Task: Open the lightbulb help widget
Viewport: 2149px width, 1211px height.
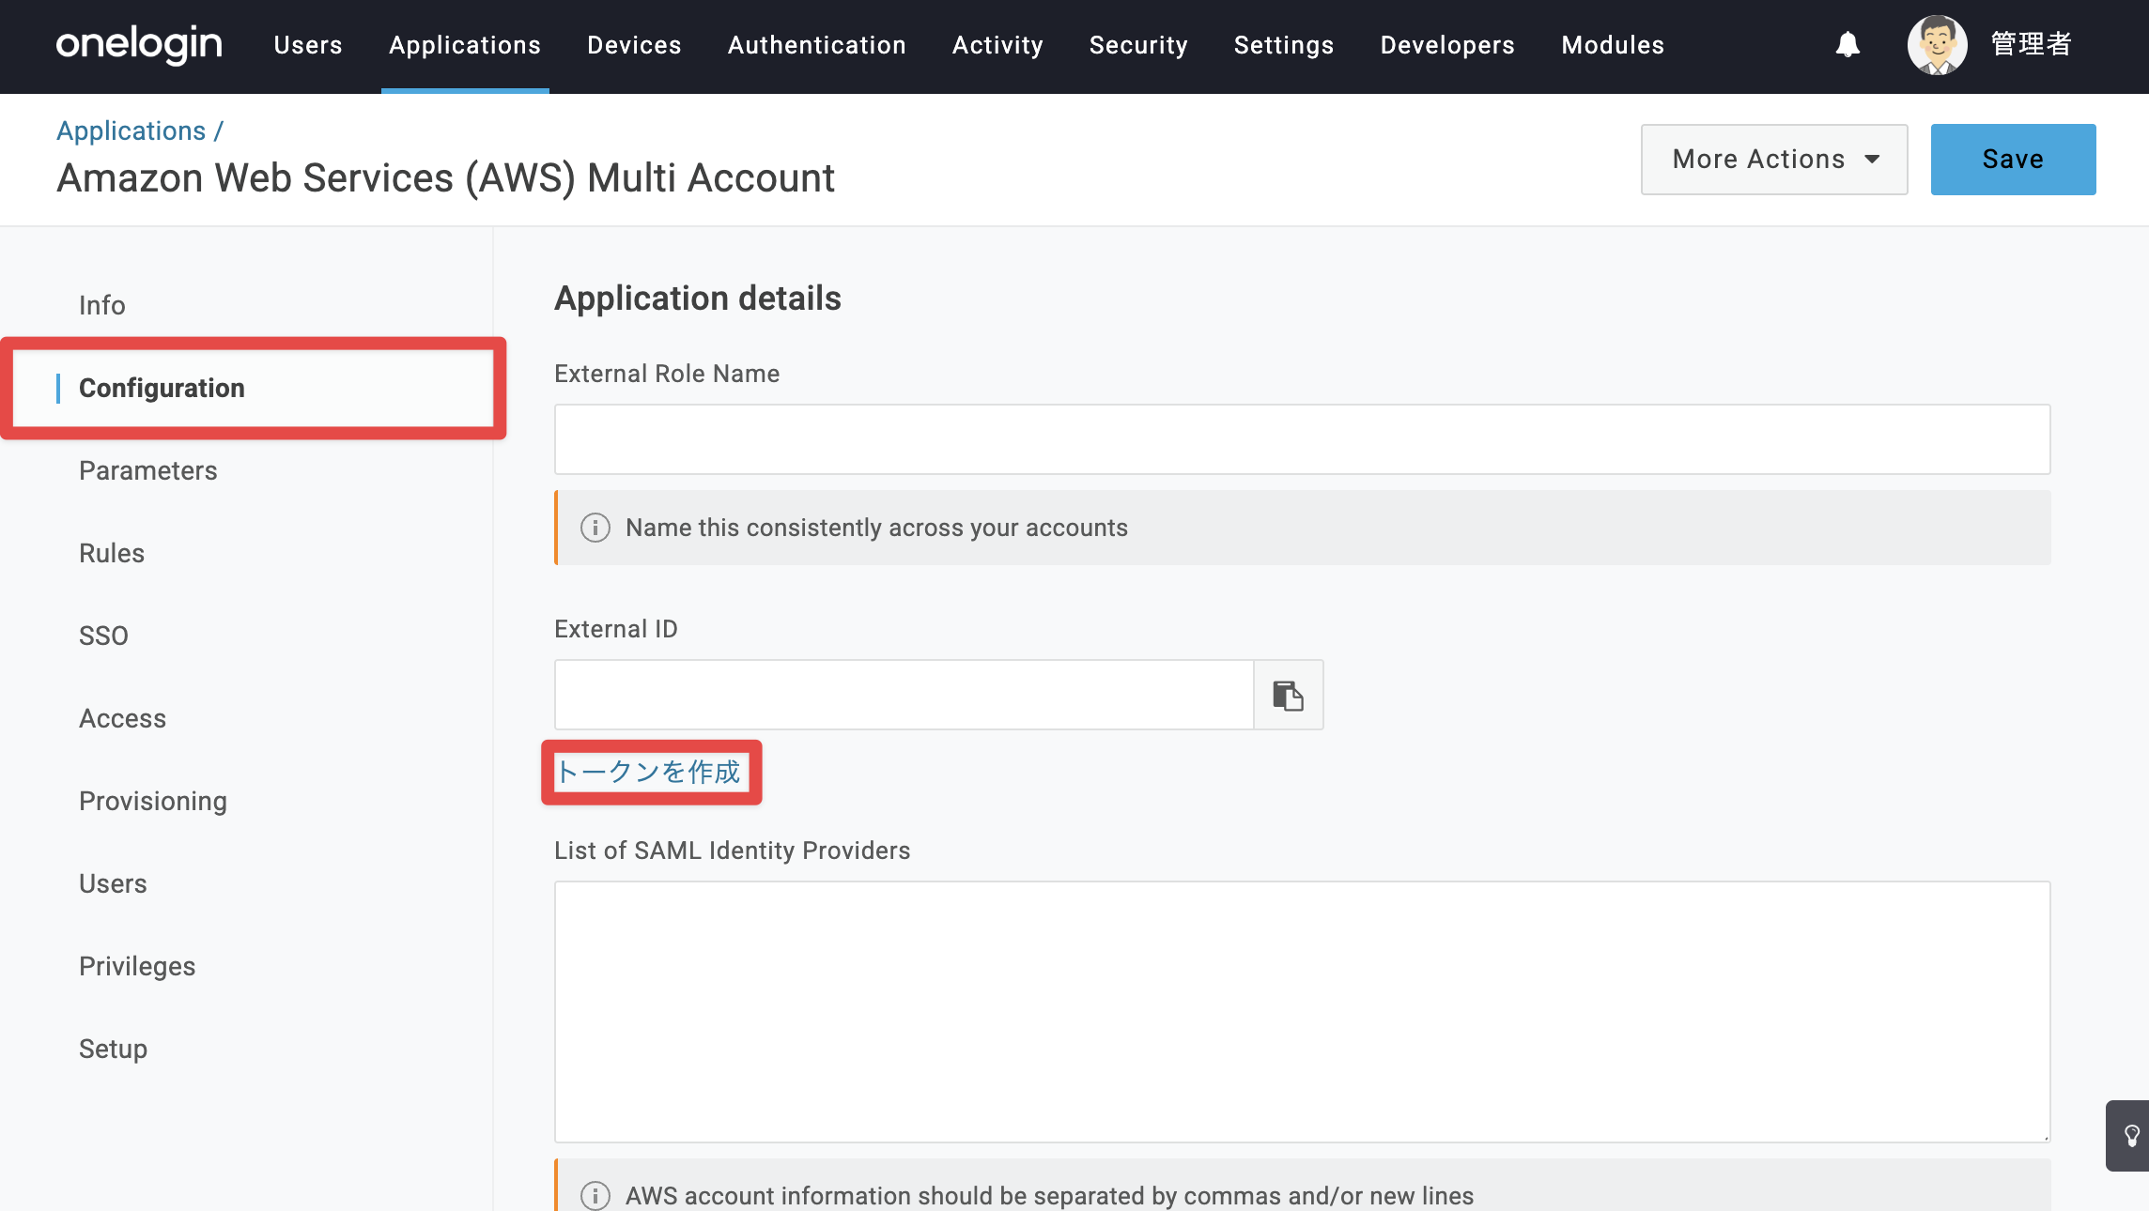Action: point(2130,1136)
